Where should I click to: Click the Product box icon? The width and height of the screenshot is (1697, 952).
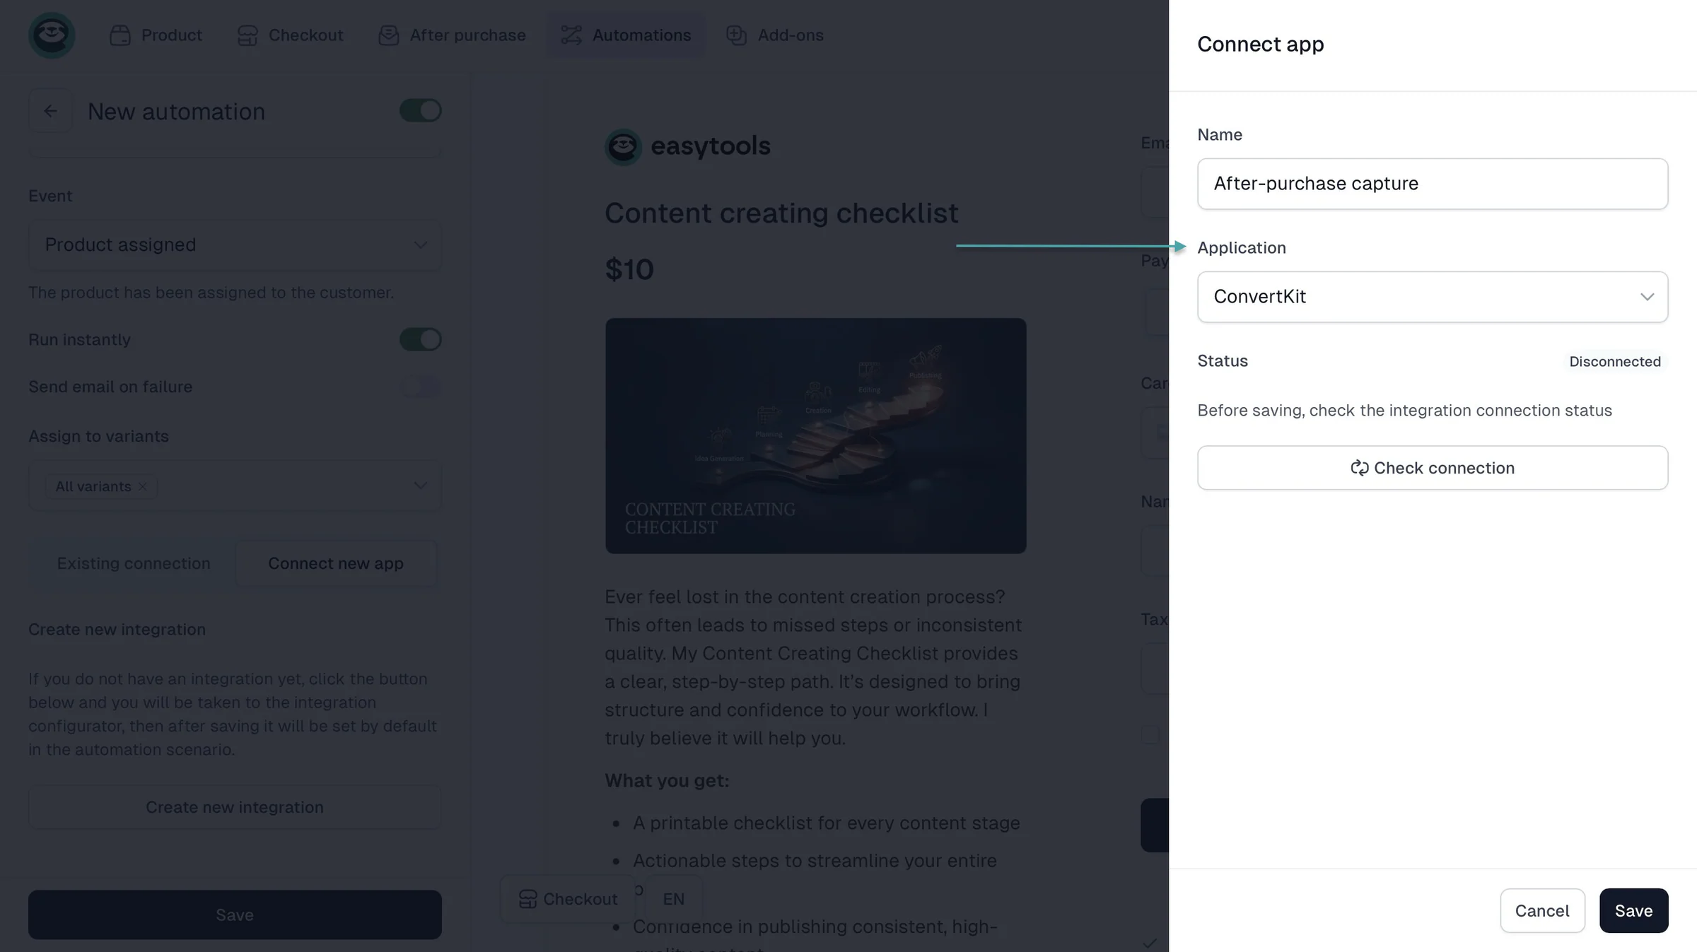click(120, 35)
